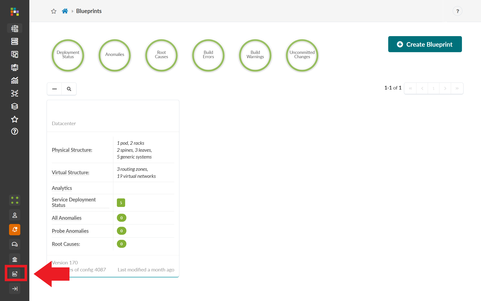Viewport: 481px width, 301px height.
Task: Click Physical Structure label
Action: pyautogui.click(x=72, y=150)
